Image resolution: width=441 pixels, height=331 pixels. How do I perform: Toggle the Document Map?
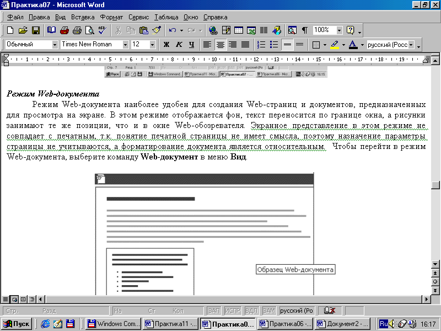(x=292, y=30)
